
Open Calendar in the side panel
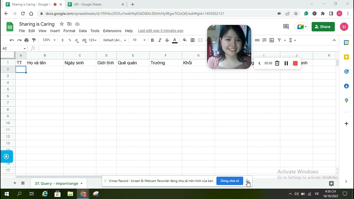346,43
